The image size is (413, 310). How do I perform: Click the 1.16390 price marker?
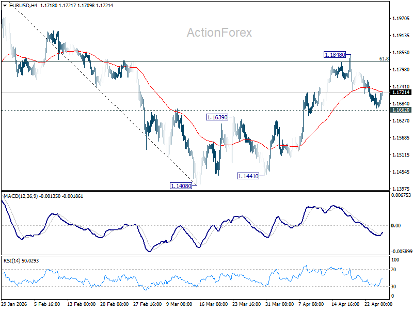tap(217, 118)
